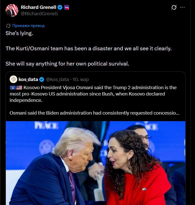Open the @kos_data handle link
Image resolution: width=195 pixels, height=205 pixels.
(57, 79)
